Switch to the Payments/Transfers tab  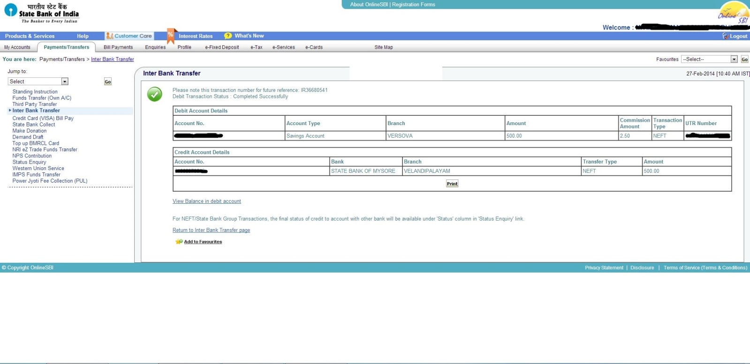coord(67,47)
